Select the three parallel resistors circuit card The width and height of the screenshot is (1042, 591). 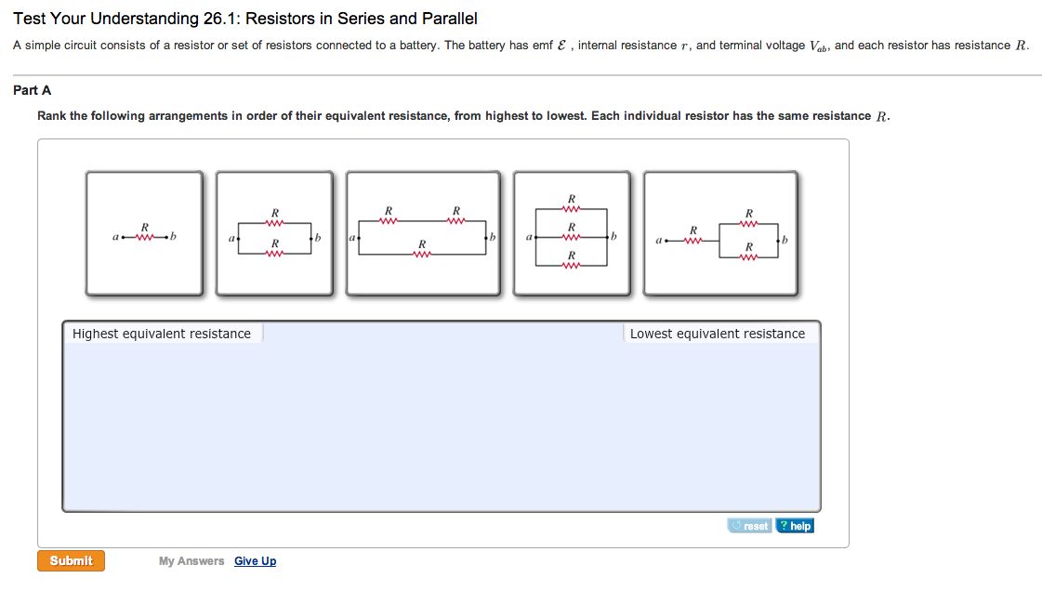[x=572, y=233]
